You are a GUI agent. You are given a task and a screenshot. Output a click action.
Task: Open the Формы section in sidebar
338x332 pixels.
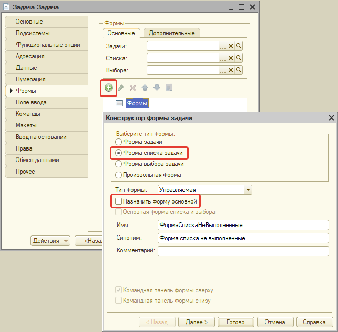point(46,91)
